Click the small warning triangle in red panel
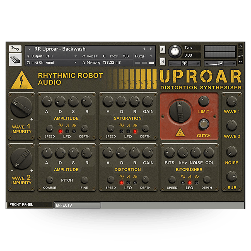 pos(180,132)
